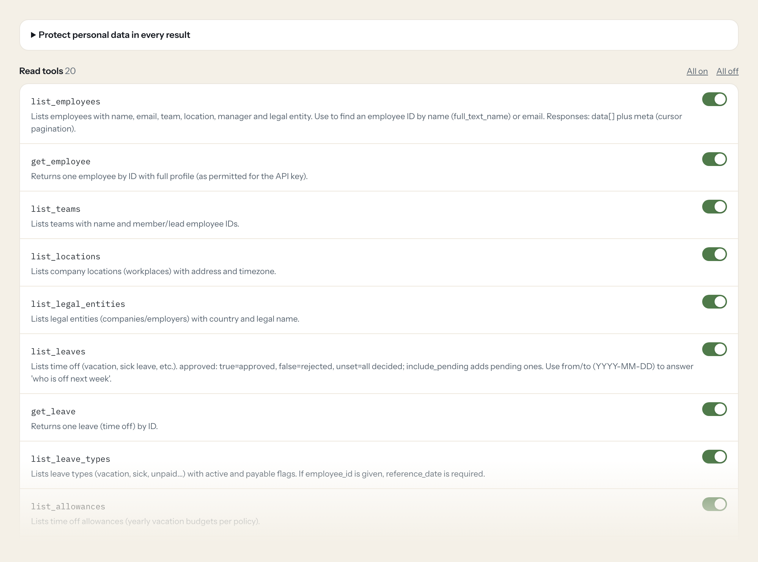758x562 pixels.
Task: Select the "get_leave" tool name
Action: pos(53,412)
